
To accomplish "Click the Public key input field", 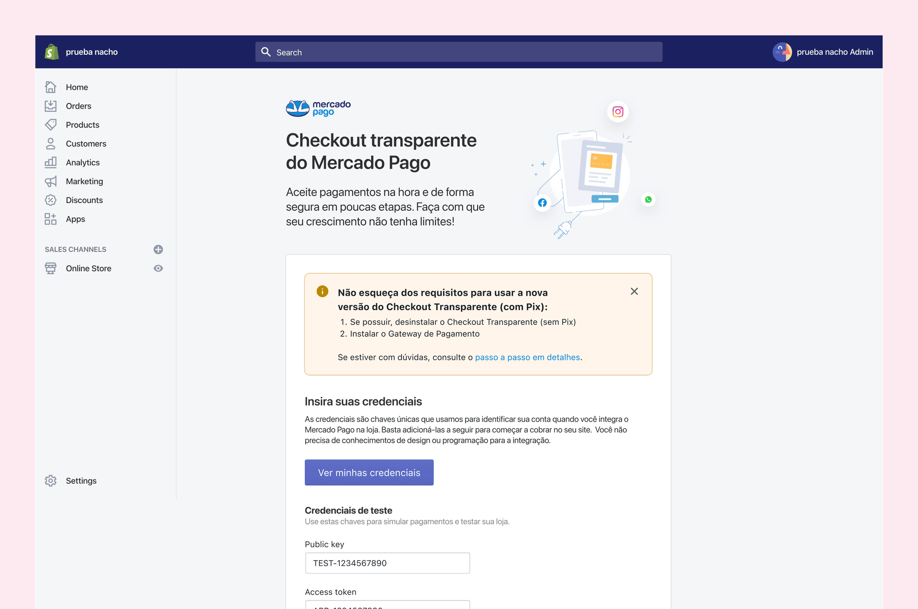I will click(x=387, y=563).
